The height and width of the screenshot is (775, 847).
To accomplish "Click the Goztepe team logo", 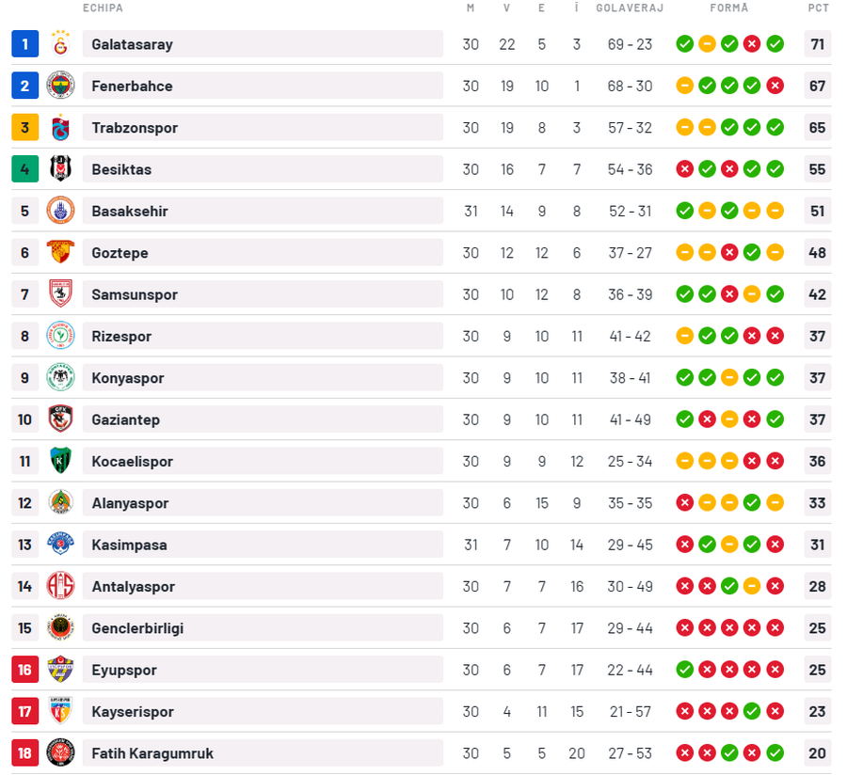I will coord(60,253).
